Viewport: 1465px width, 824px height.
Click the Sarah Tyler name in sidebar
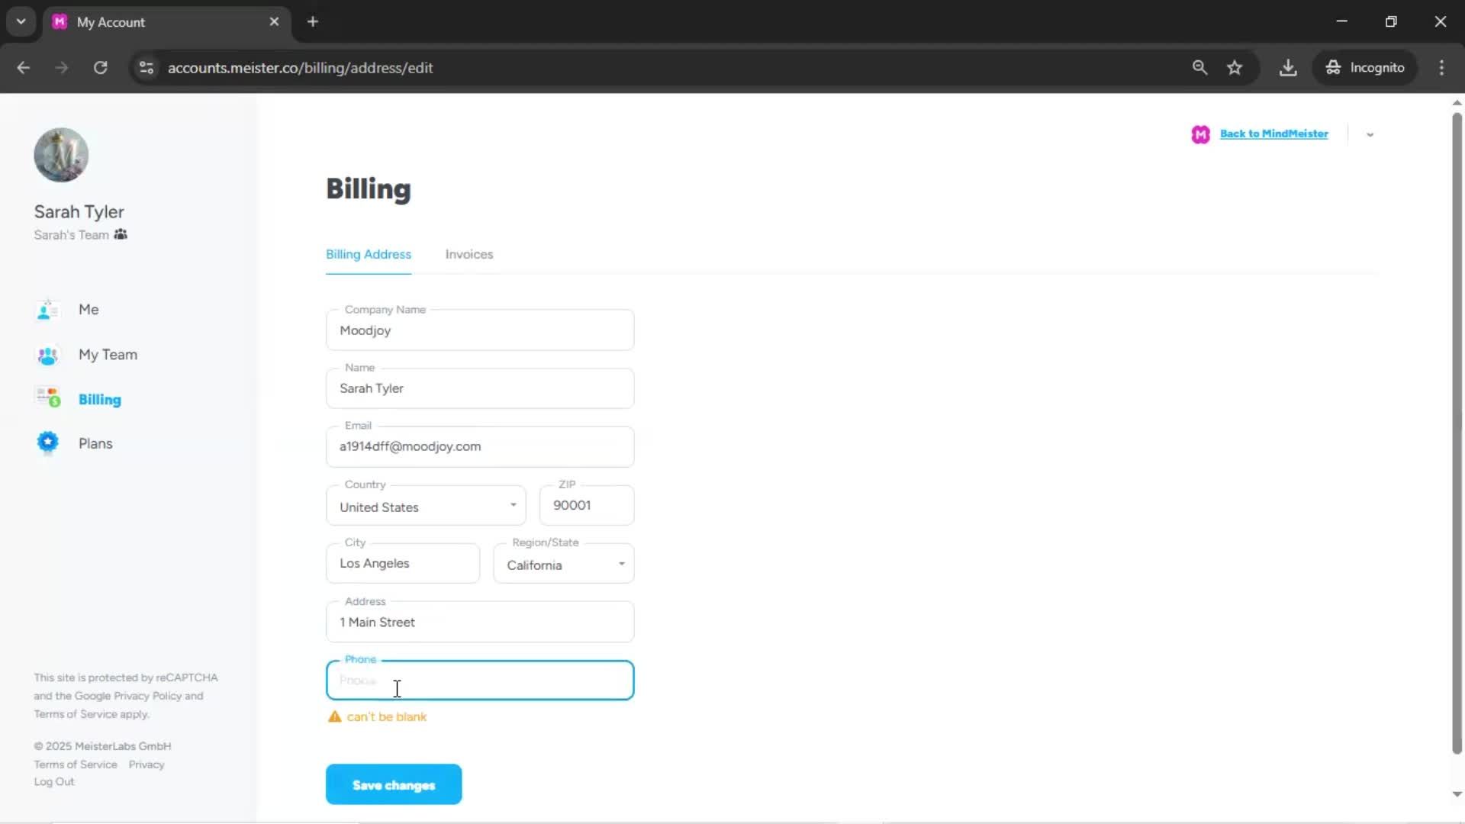point(79,212)
